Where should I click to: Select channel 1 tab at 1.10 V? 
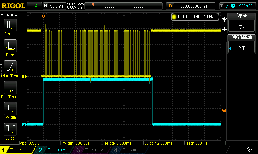pyautogui.click(x=17, y=150)
